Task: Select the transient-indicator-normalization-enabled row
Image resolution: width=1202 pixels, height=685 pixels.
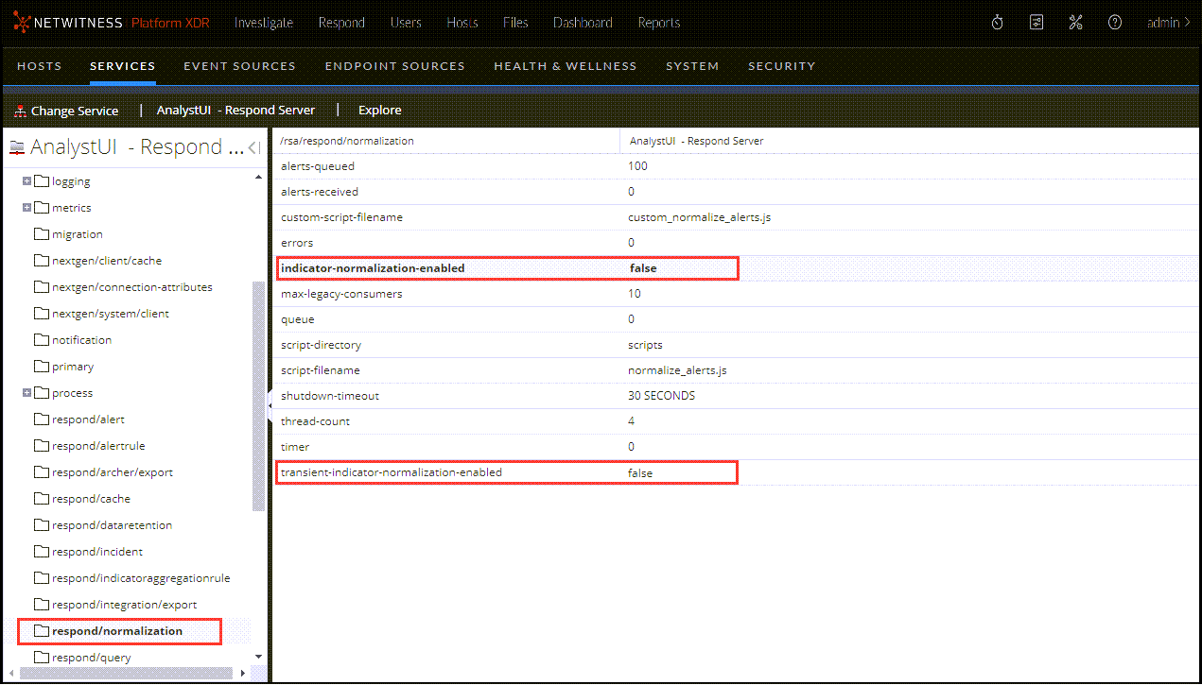Action: coord(426,472)
